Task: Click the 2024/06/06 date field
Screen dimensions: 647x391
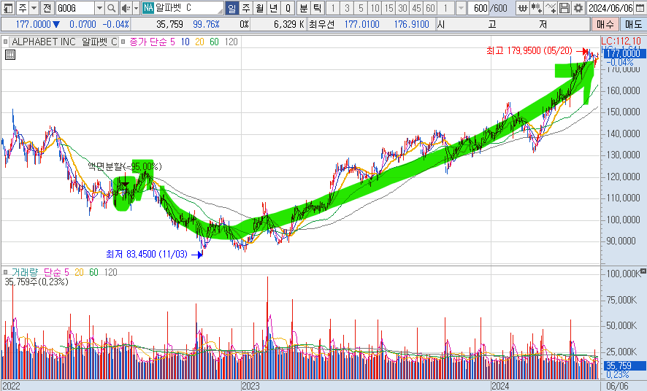Action: (610, 8)
